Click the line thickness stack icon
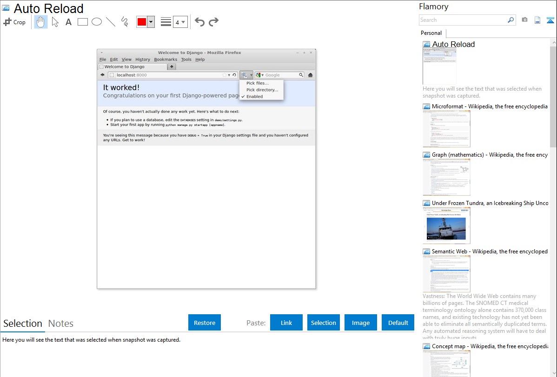Image resolution: width=557 pixels, height=377 pixels. click(166, 22)
